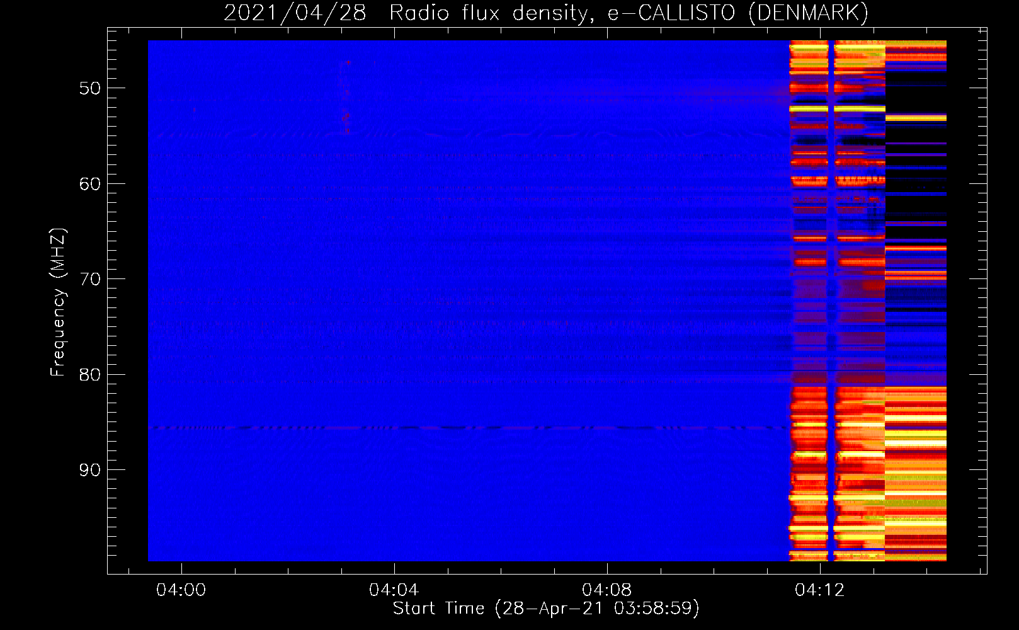
Task: Click the 50 frequency tick label
Action: pos(90,88)
